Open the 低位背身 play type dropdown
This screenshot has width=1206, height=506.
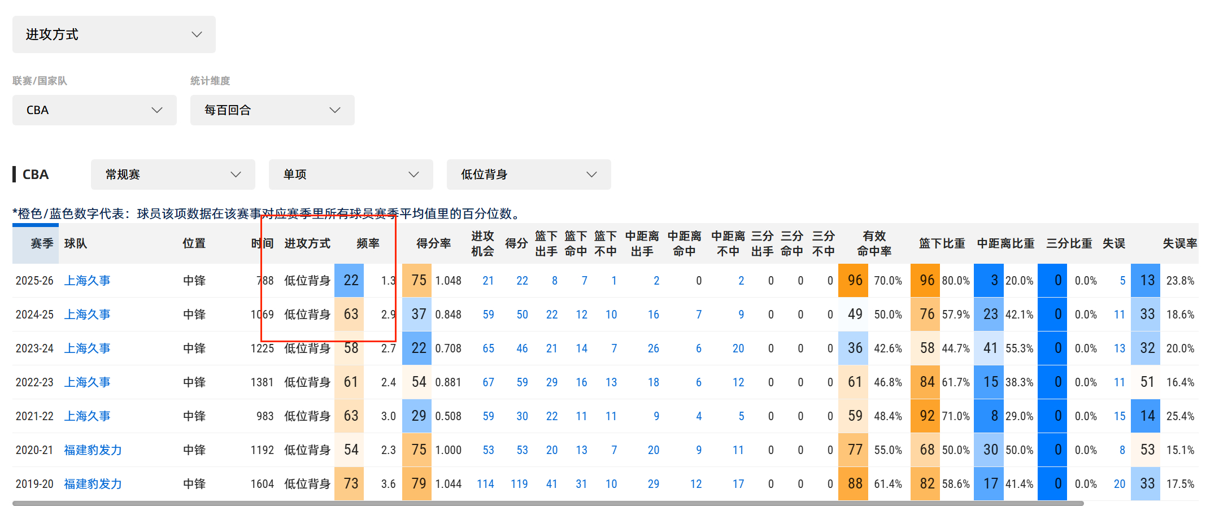(529, 175)
